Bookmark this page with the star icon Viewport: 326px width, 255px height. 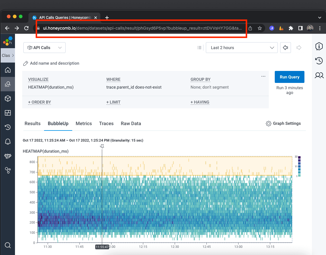click(x=260, y=28)
